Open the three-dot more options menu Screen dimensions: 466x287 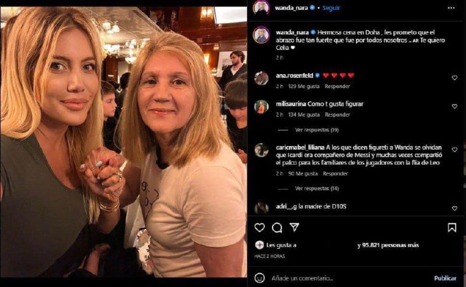click(451, 8)
